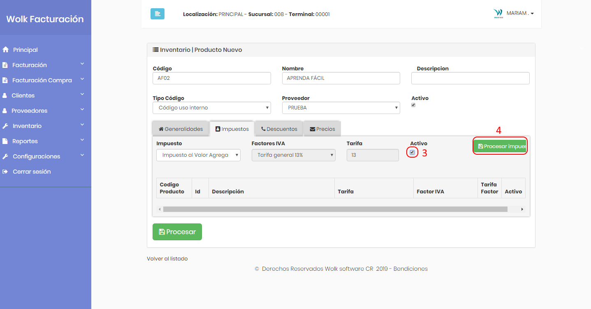Click the person icon beside Proveedores

coord(5,111)
